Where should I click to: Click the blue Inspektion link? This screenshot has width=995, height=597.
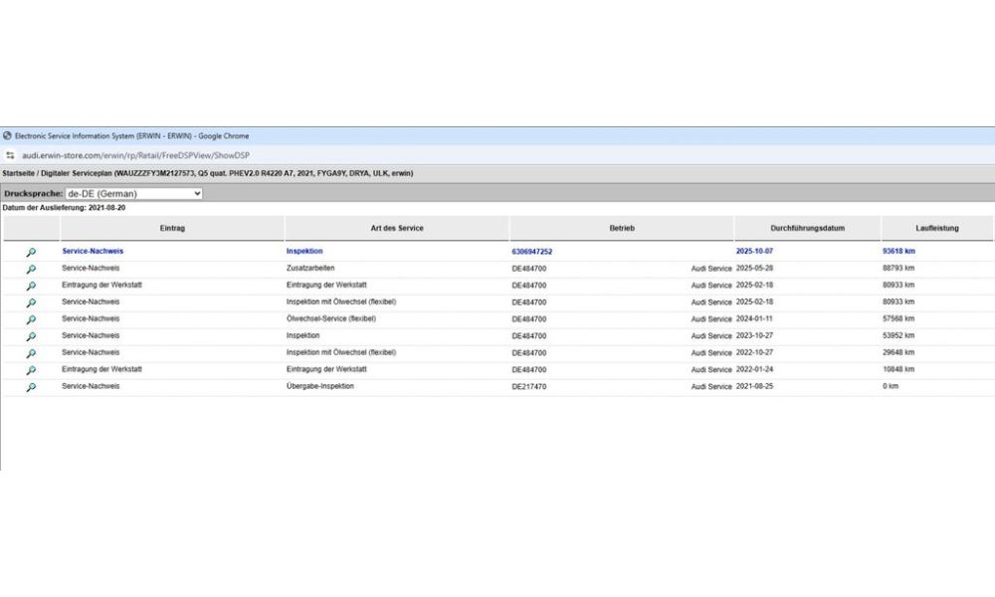304,252
